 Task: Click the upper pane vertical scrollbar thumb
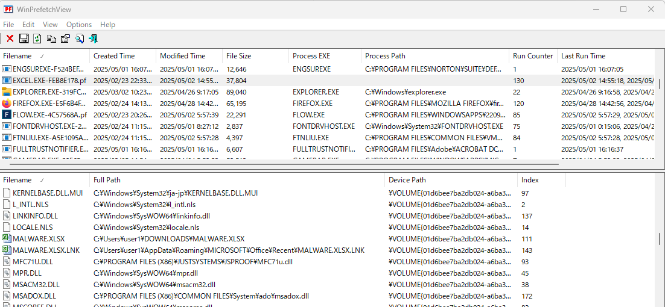[x=660, y=83]
